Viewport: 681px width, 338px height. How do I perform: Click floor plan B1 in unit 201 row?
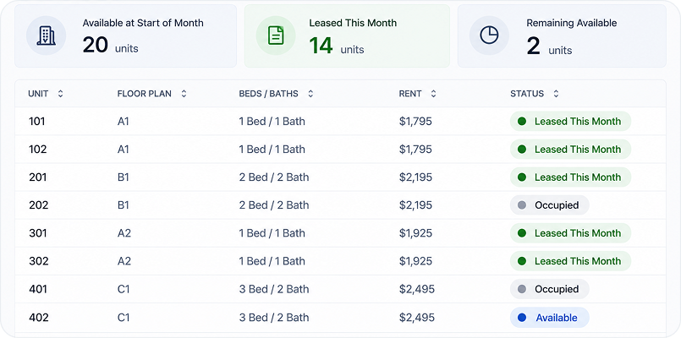pyautogui.click(x=124, y=177)
